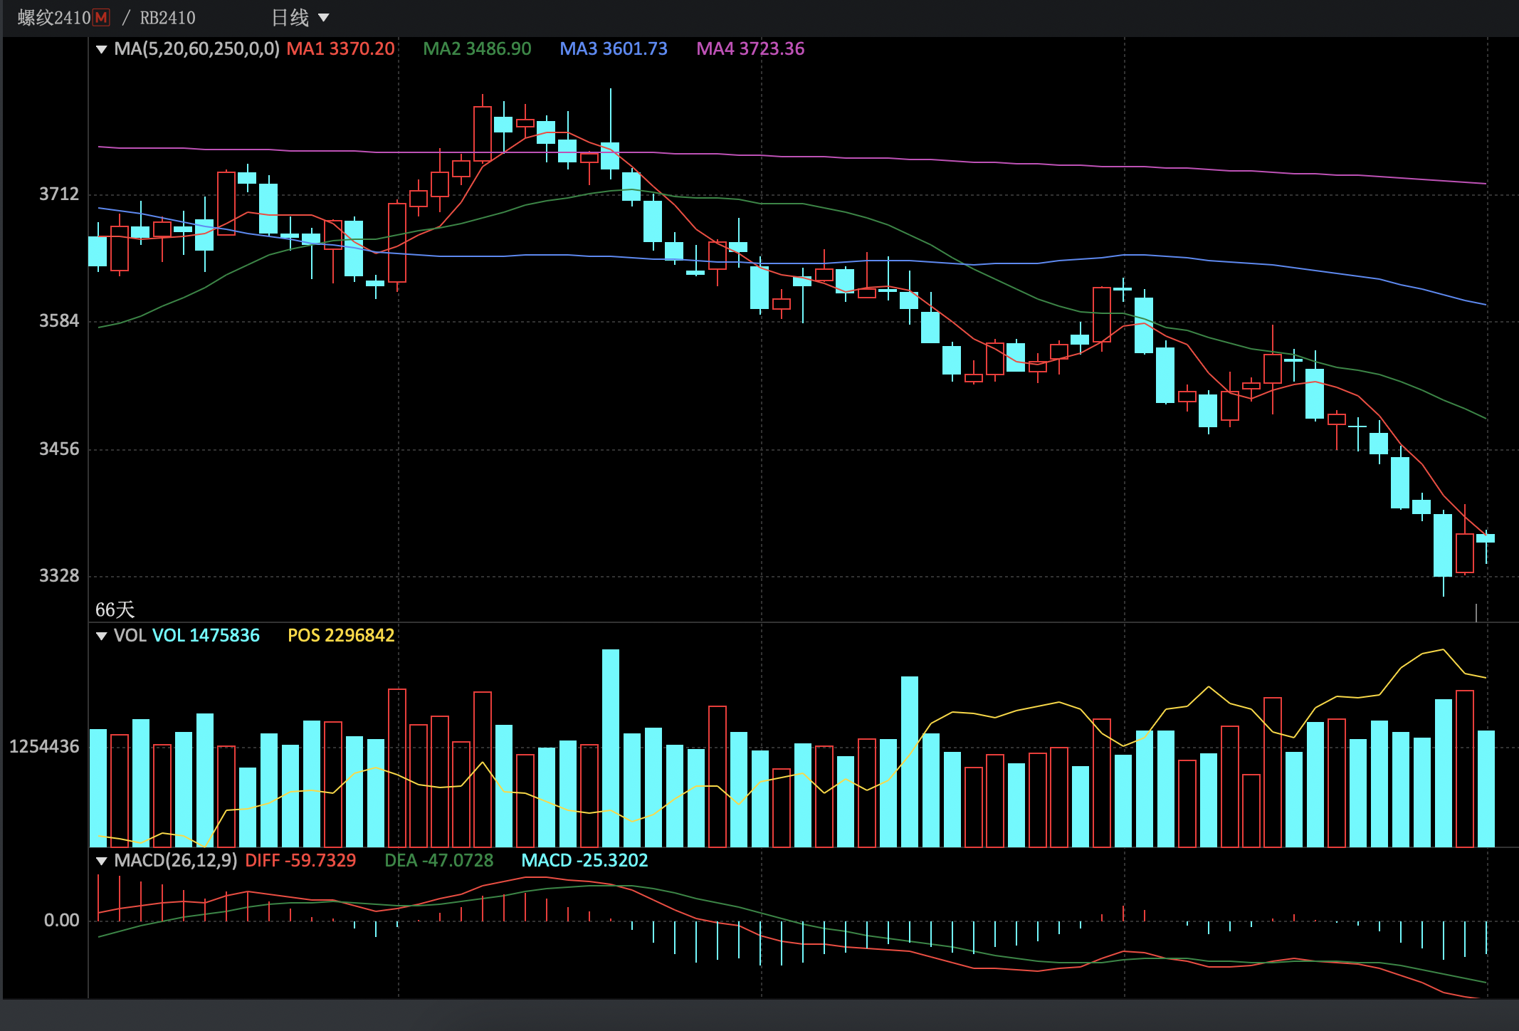The width and height of the screenshot is (1519, 1031).
Task: Open the 日线 period dropdown arrow
Action: [x=324, y=18]
